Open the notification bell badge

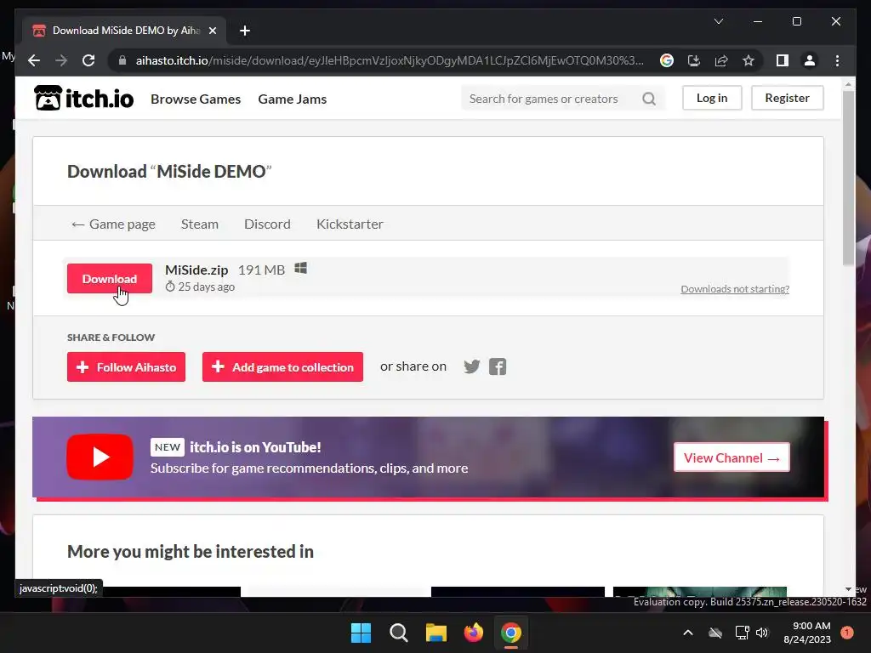tap(847, 633)
